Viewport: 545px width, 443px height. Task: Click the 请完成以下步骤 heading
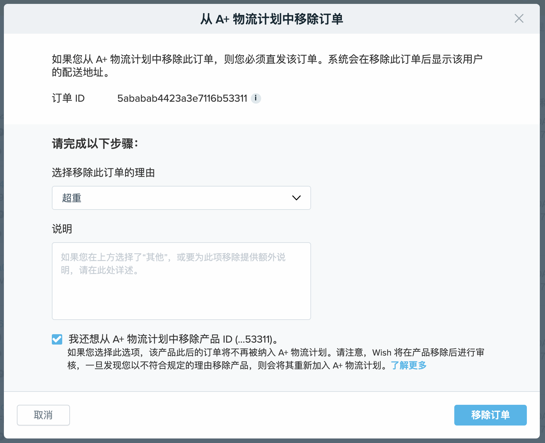point(95,143)
